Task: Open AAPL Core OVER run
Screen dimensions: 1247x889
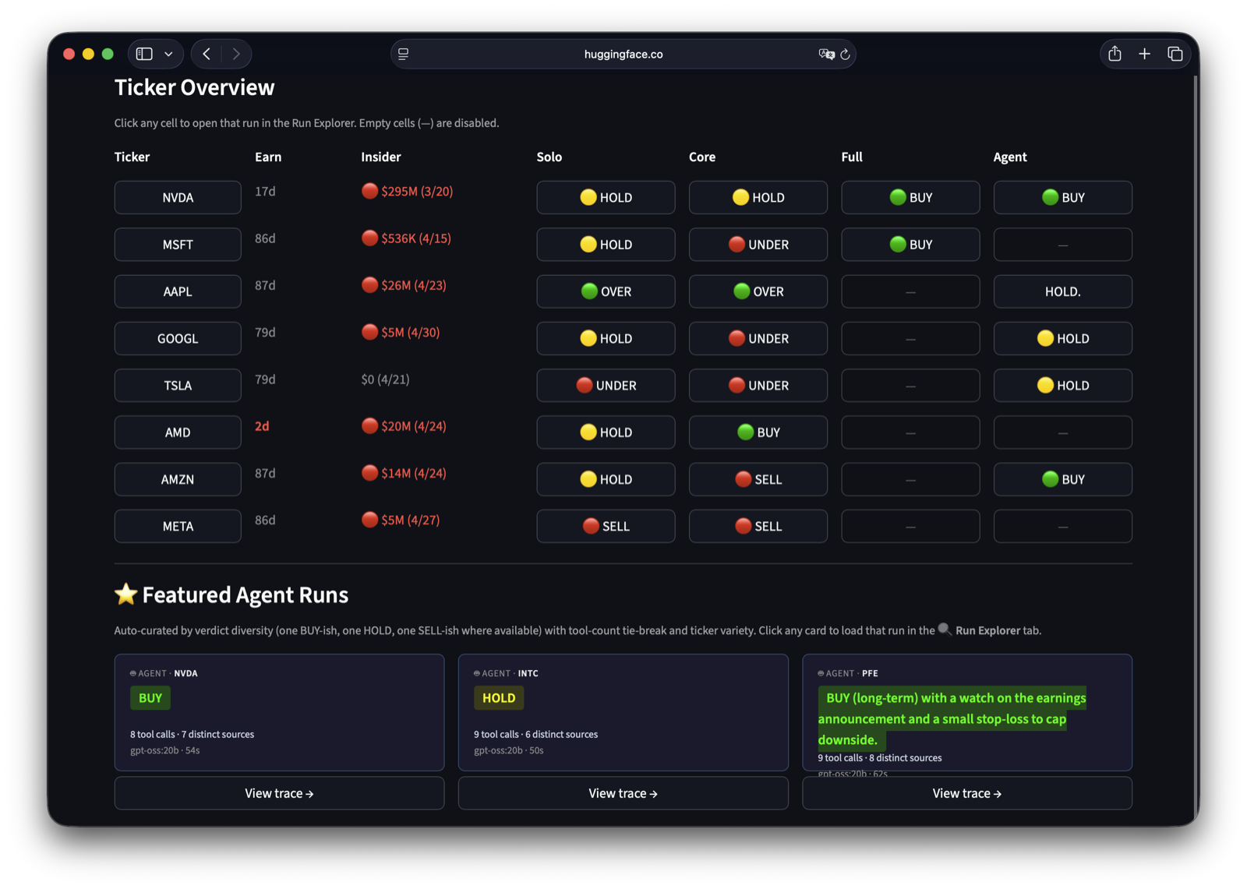Action: 758,291
